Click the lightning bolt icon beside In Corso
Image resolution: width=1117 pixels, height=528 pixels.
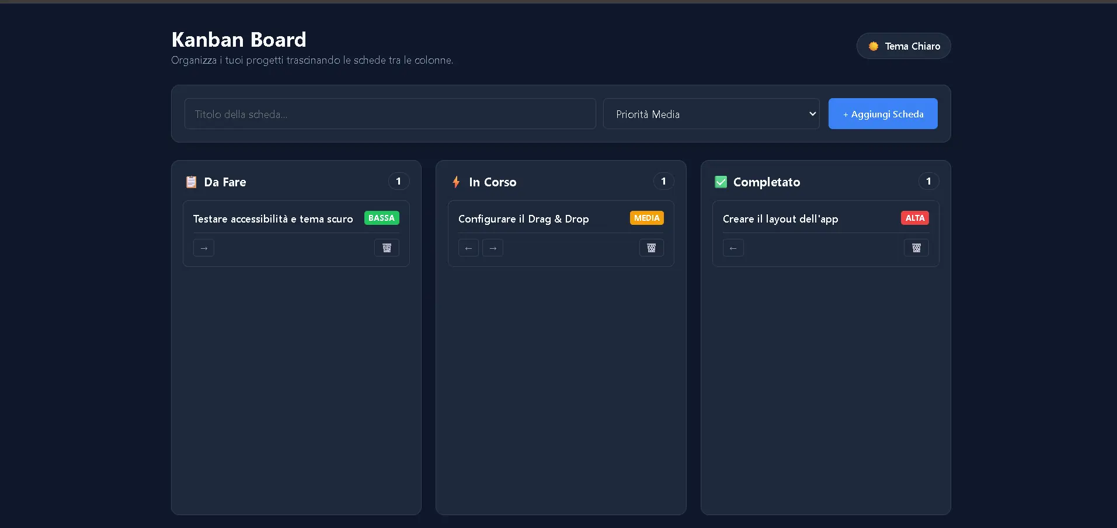(456, 182)
